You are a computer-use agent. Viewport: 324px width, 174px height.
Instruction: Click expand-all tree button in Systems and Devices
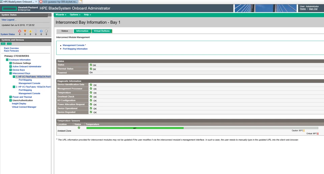tap(3, 44)
